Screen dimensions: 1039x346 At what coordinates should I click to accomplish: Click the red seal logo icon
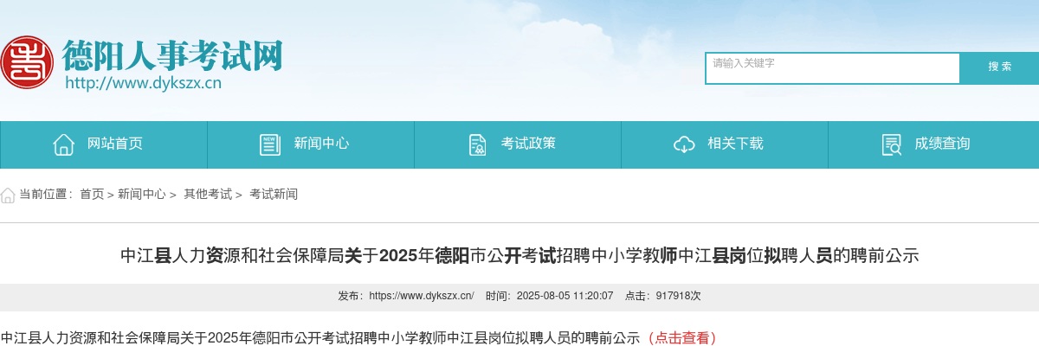(26, 61)
